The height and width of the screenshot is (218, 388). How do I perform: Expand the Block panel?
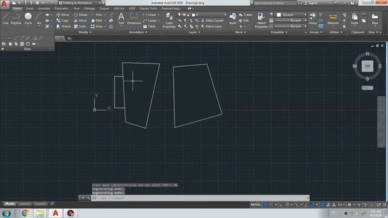[241, 32]
